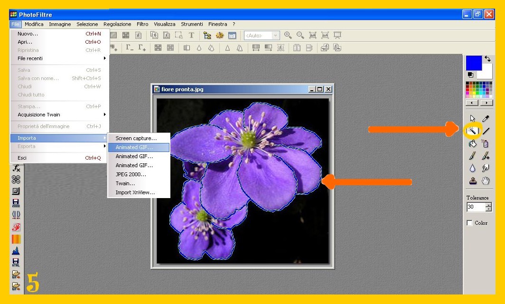Viewport: 505px width, 304px height.
Task: Select the Paint Bucket fill tool
Action: pyautogui.click(x=472, y=143)
